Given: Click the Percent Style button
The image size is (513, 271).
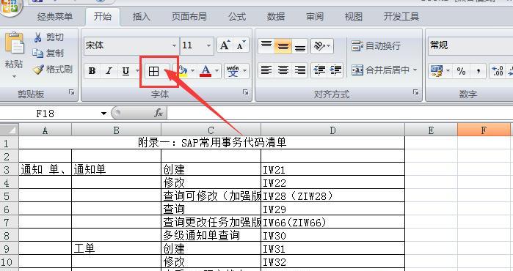Looking at the screenshot, I should click(461, 70).
